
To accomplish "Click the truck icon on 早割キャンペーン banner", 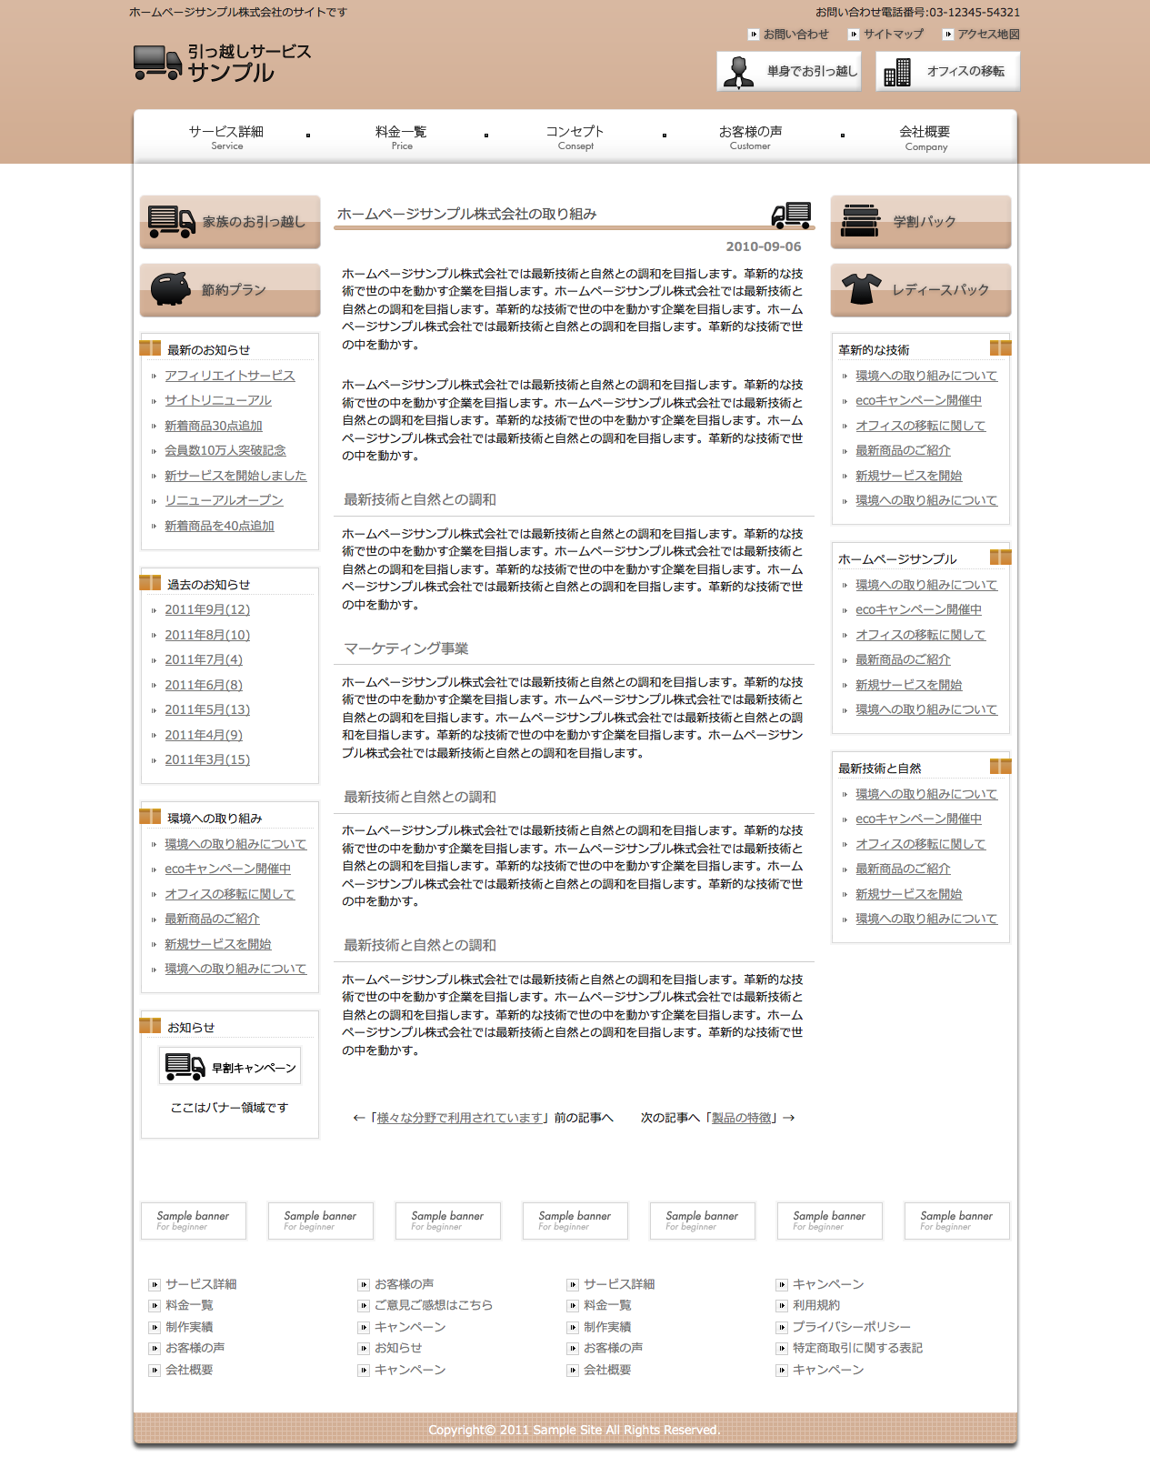I will point(185,1067).
